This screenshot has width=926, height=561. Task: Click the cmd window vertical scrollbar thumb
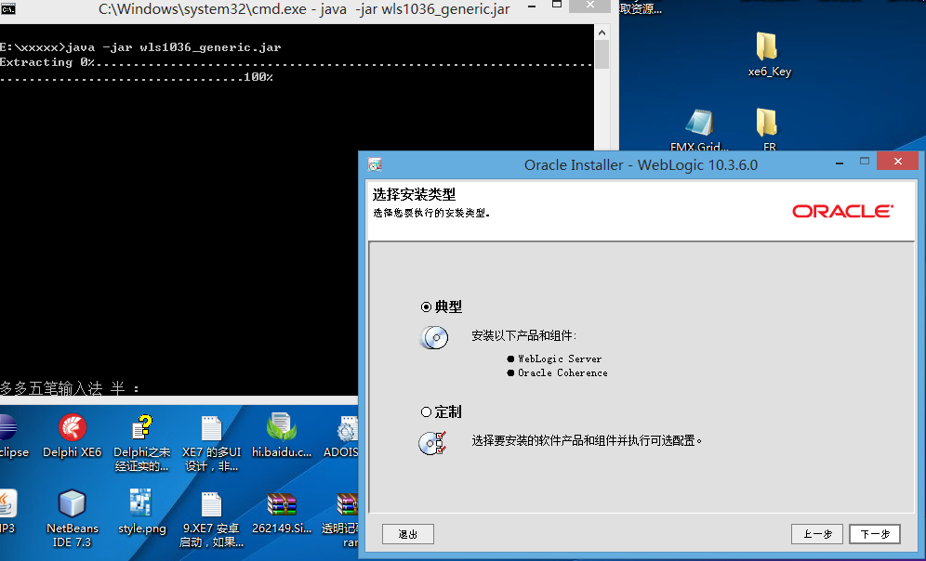(602, 54)
